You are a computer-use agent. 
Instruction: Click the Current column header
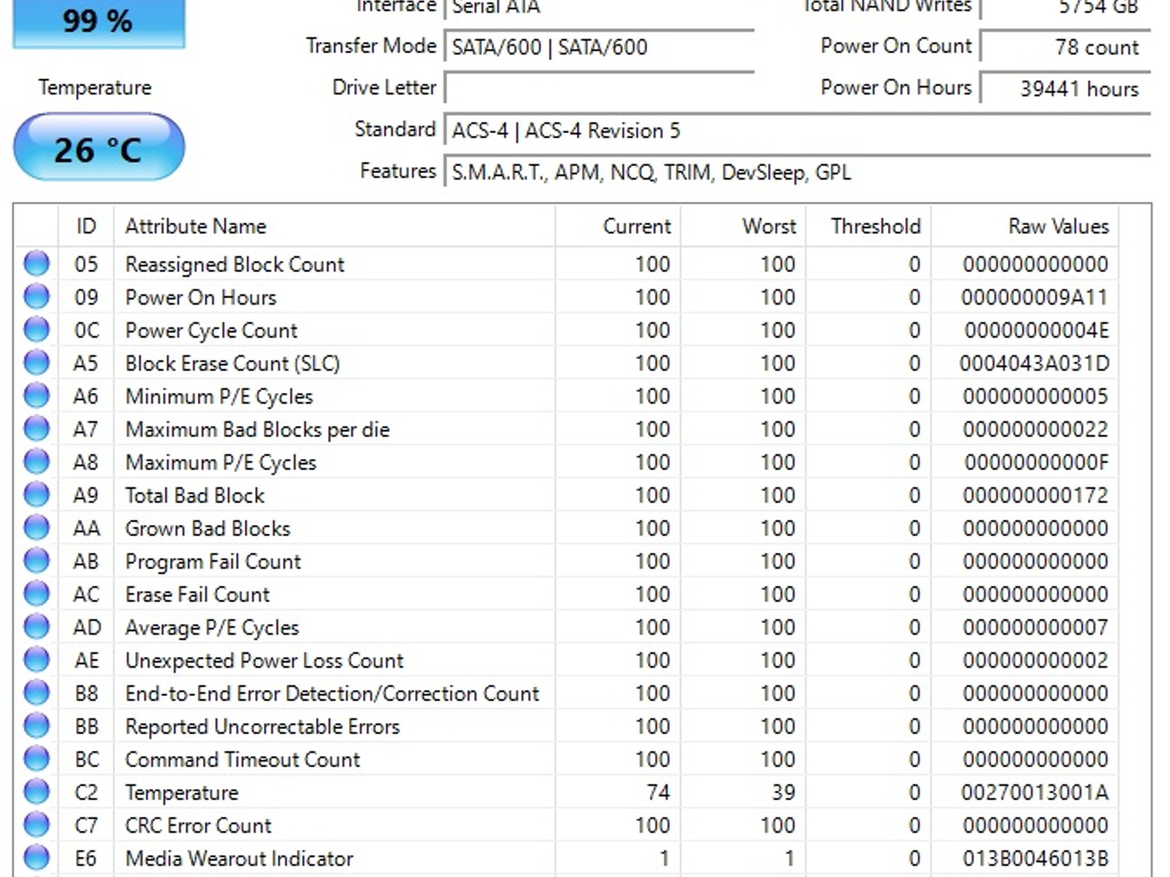point(618,227)
